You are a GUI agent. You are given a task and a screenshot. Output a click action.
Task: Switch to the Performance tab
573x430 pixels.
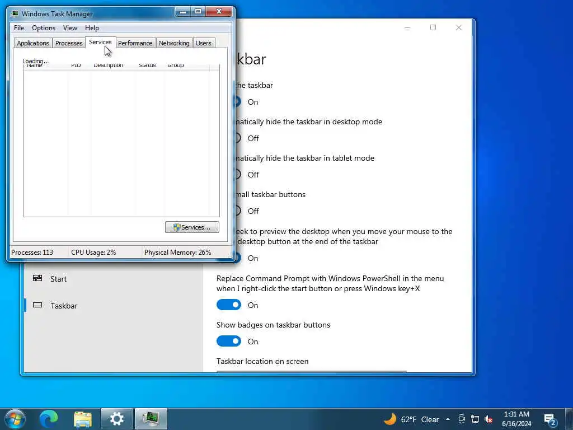[135, 43]
